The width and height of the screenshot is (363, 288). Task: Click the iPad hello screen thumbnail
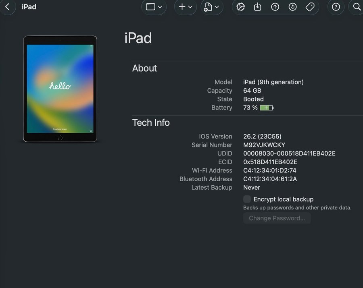pos(60,89)
